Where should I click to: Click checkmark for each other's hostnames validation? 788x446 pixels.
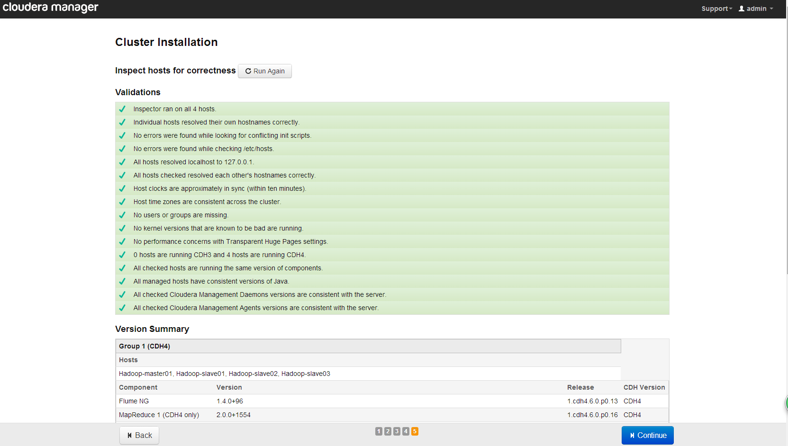[122, 175]
